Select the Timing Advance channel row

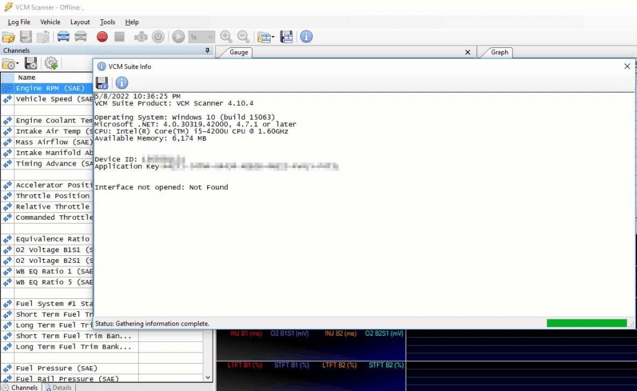click(x=47, y=163)
